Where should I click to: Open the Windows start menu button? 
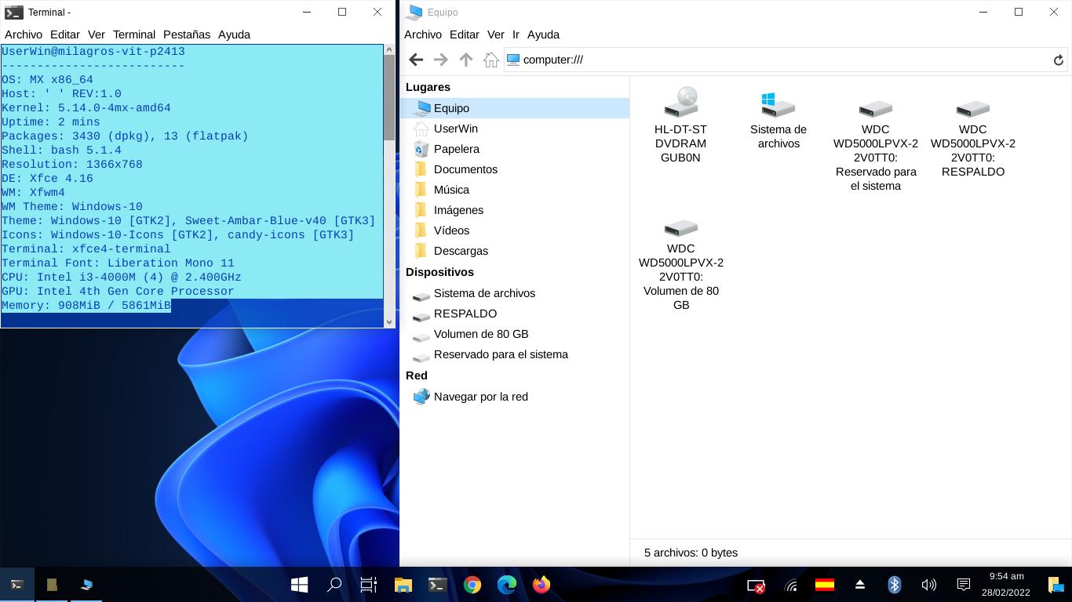299,585
